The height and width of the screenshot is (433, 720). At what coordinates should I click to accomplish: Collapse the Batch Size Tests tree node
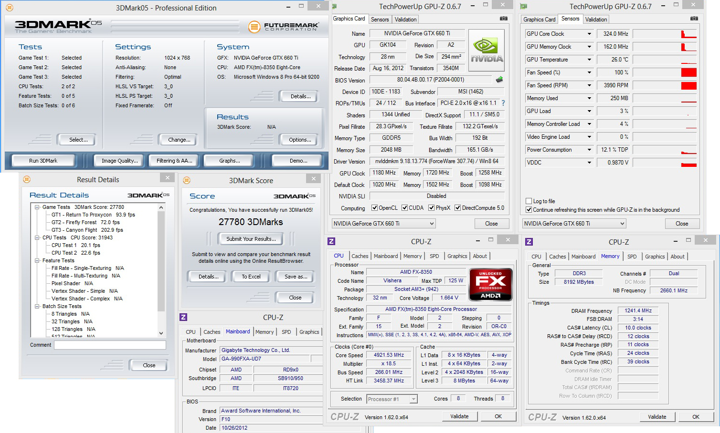point(37,306)
